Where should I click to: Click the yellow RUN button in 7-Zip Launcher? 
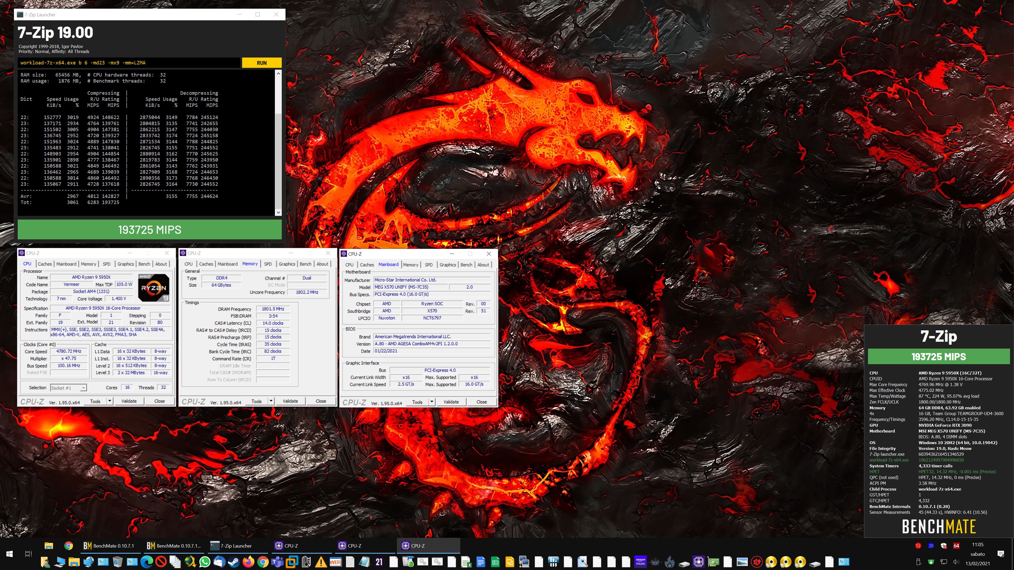click(262, 63)
